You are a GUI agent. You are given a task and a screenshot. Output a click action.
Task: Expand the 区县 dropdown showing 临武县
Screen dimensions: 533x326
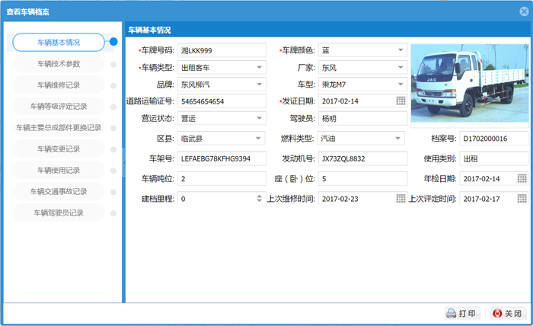pyautogui.click(x=258, y=139)
